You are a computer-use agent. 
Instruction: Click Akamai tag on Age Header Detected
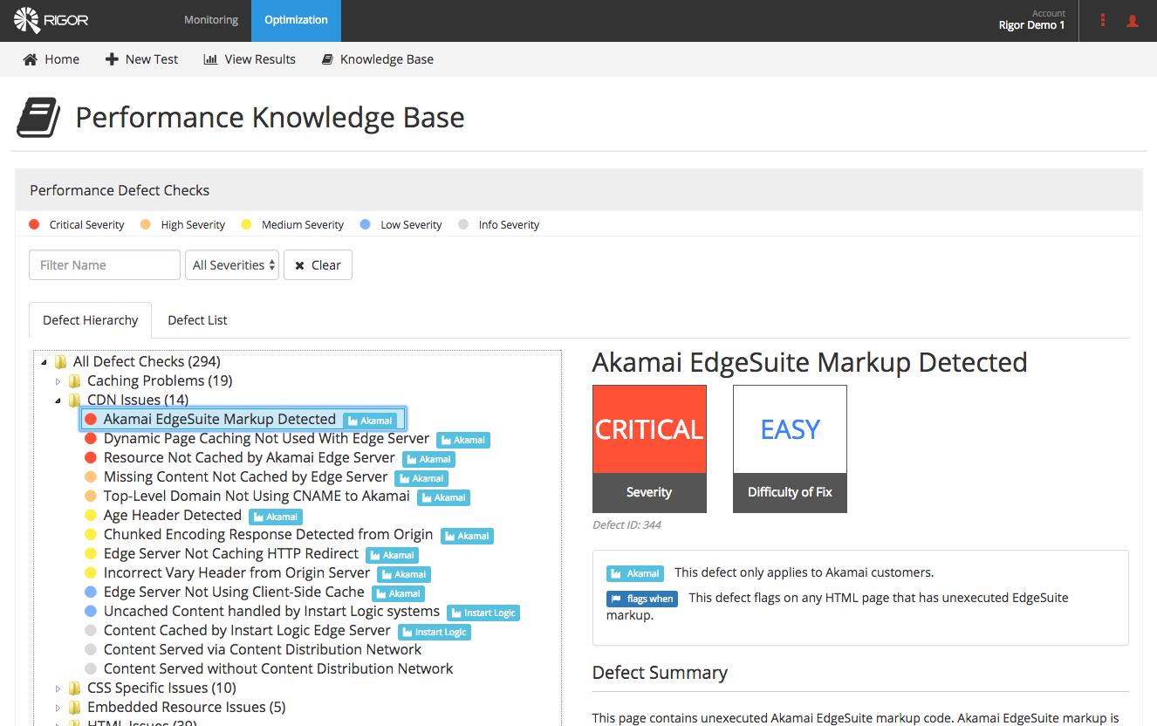point(276,517)
